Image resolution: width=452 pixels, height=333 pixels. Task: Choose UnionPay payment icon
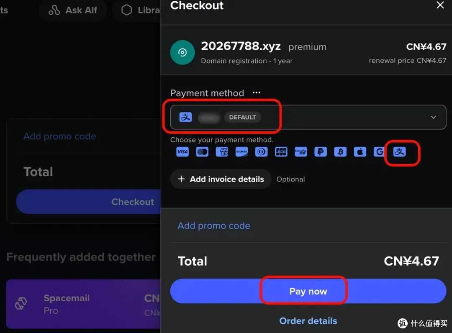pyautogui.click(x=300, y=152)
